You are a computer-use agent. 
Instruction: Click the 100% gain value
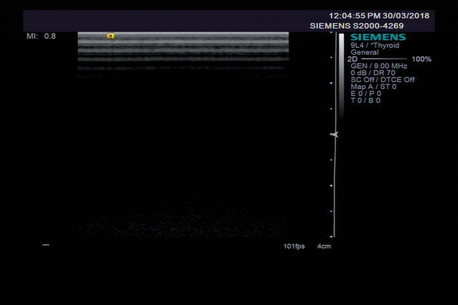point(421,59)
